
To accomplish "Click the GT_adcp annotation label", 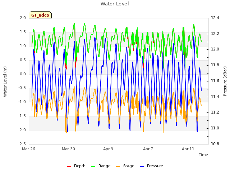I will point(40,15).
